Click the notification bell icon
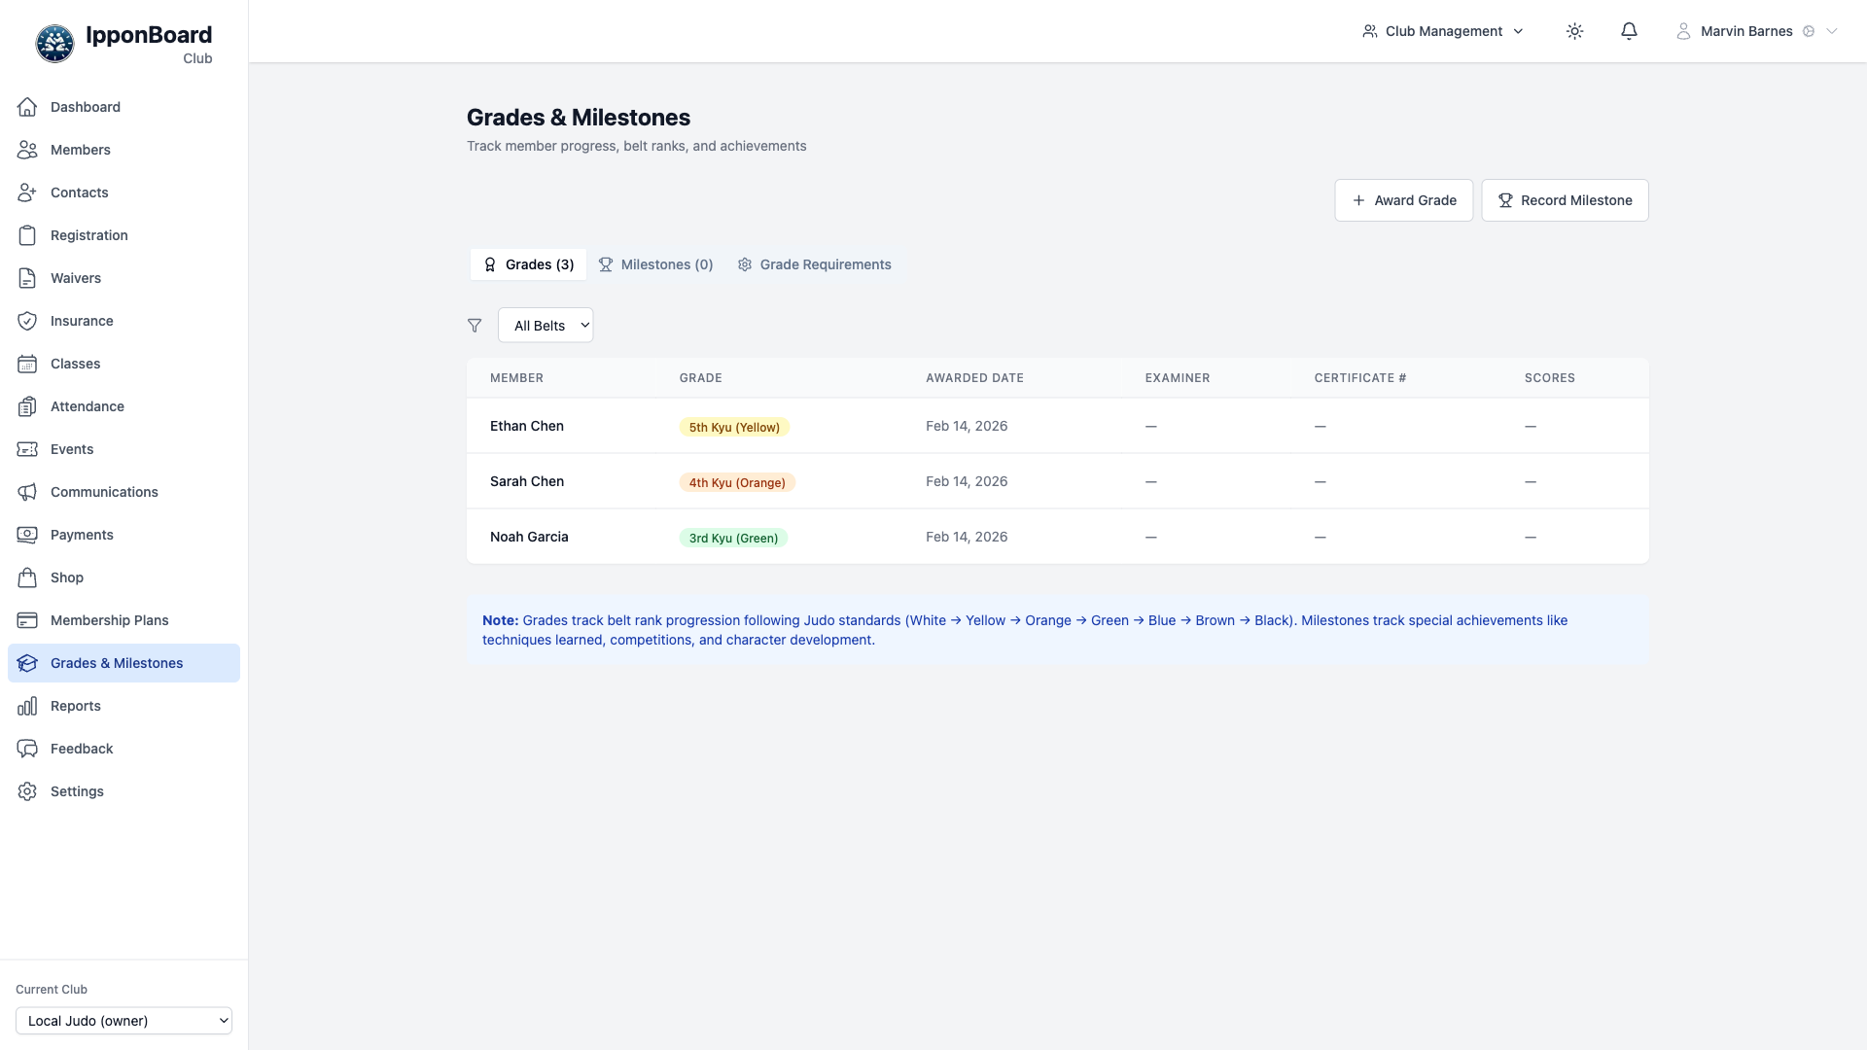The image size is (1867, 1050). point(1629,31)
